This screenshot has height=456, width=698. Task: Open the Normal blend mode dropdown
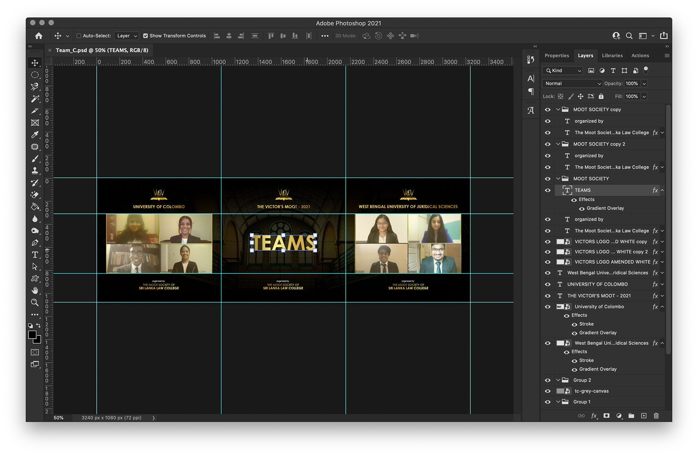572,84
